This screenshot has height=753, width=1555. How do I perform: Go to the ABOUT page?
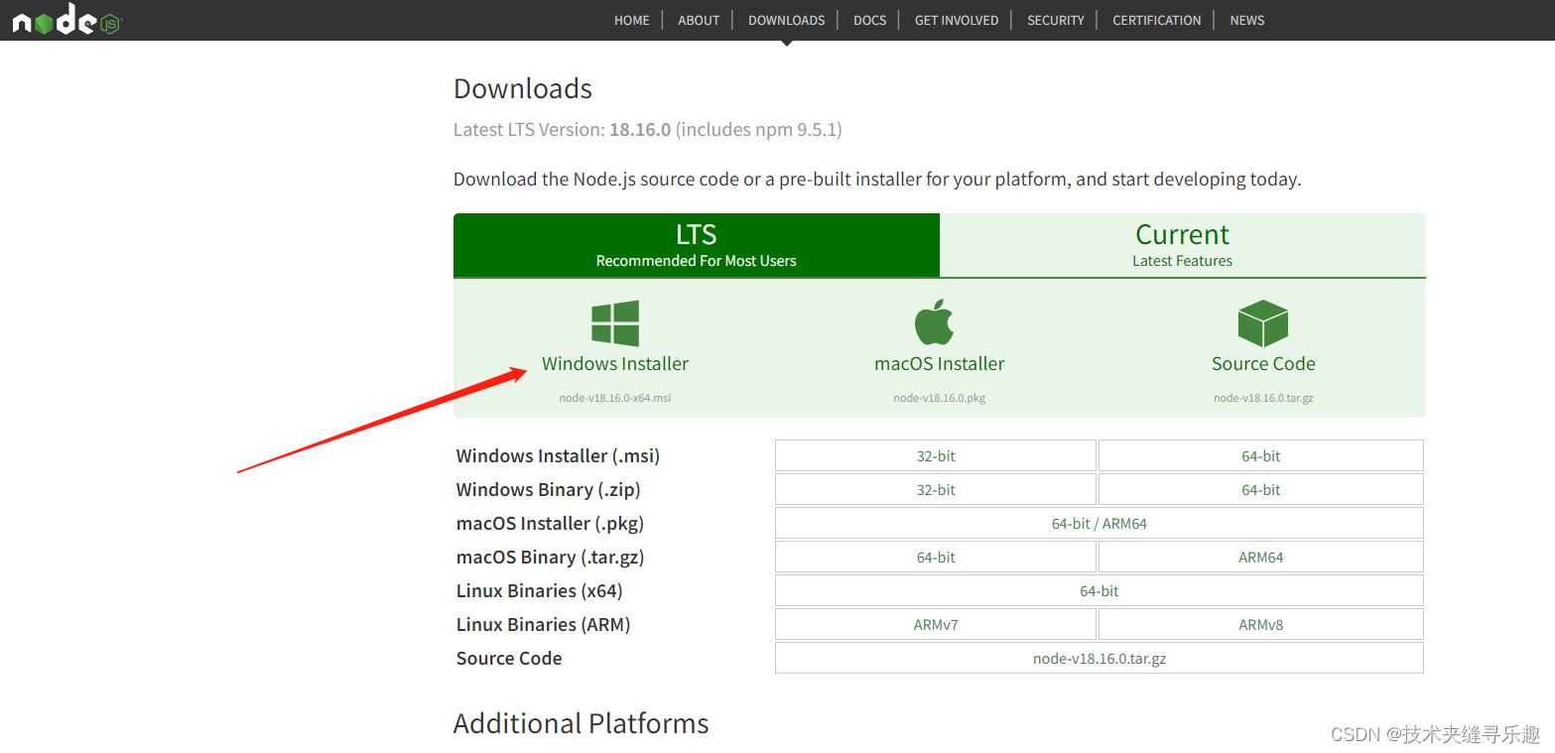click(x=699, y=20)
